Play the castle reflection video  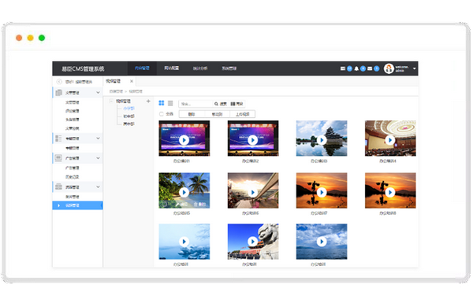coord(322,140)
